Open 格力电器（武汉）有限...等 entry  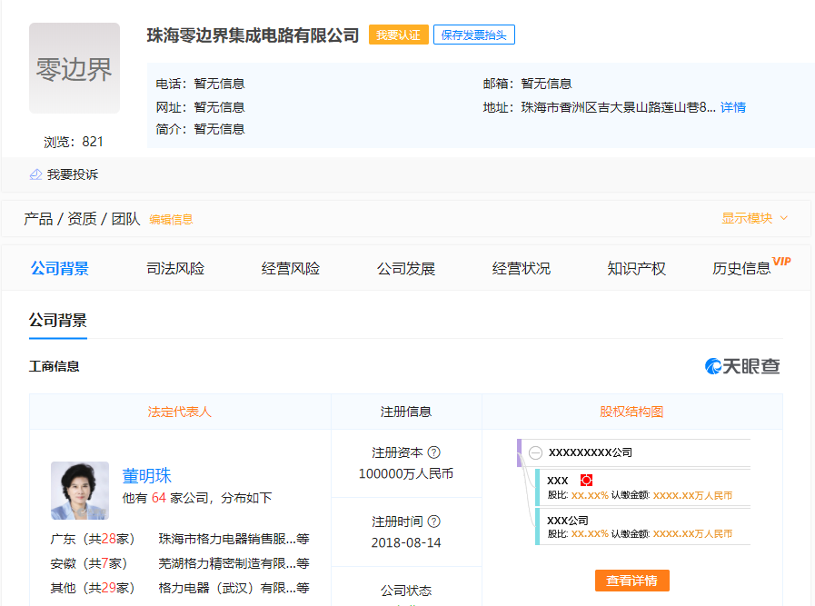coord(234,588)
